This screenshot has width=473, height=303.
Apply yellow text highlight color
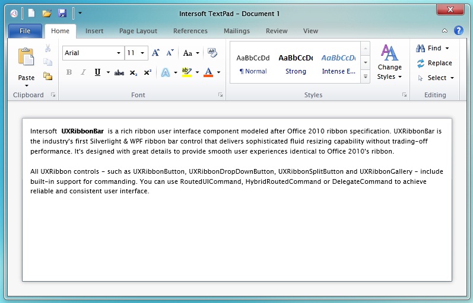(x=187, y=72)
